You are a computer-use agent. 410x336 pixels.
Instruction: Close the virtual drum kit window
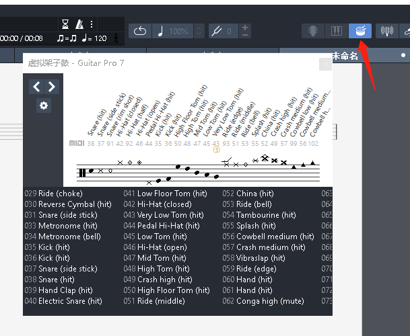pyautogui.click(x=326, y=64)
